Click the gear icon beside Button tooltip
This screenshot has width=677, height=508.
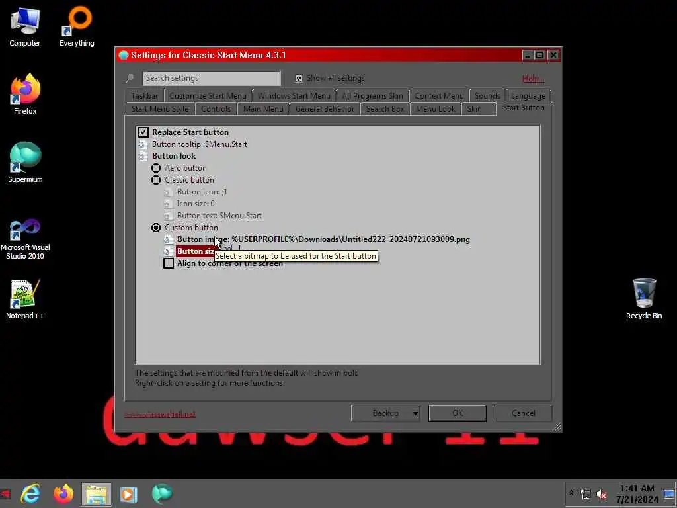click(143, 144)
